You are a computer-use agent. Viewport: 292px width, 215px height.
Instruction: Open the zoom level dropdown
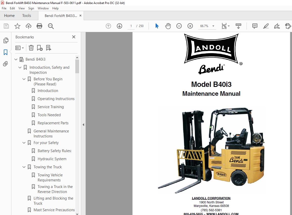(213, 26)
